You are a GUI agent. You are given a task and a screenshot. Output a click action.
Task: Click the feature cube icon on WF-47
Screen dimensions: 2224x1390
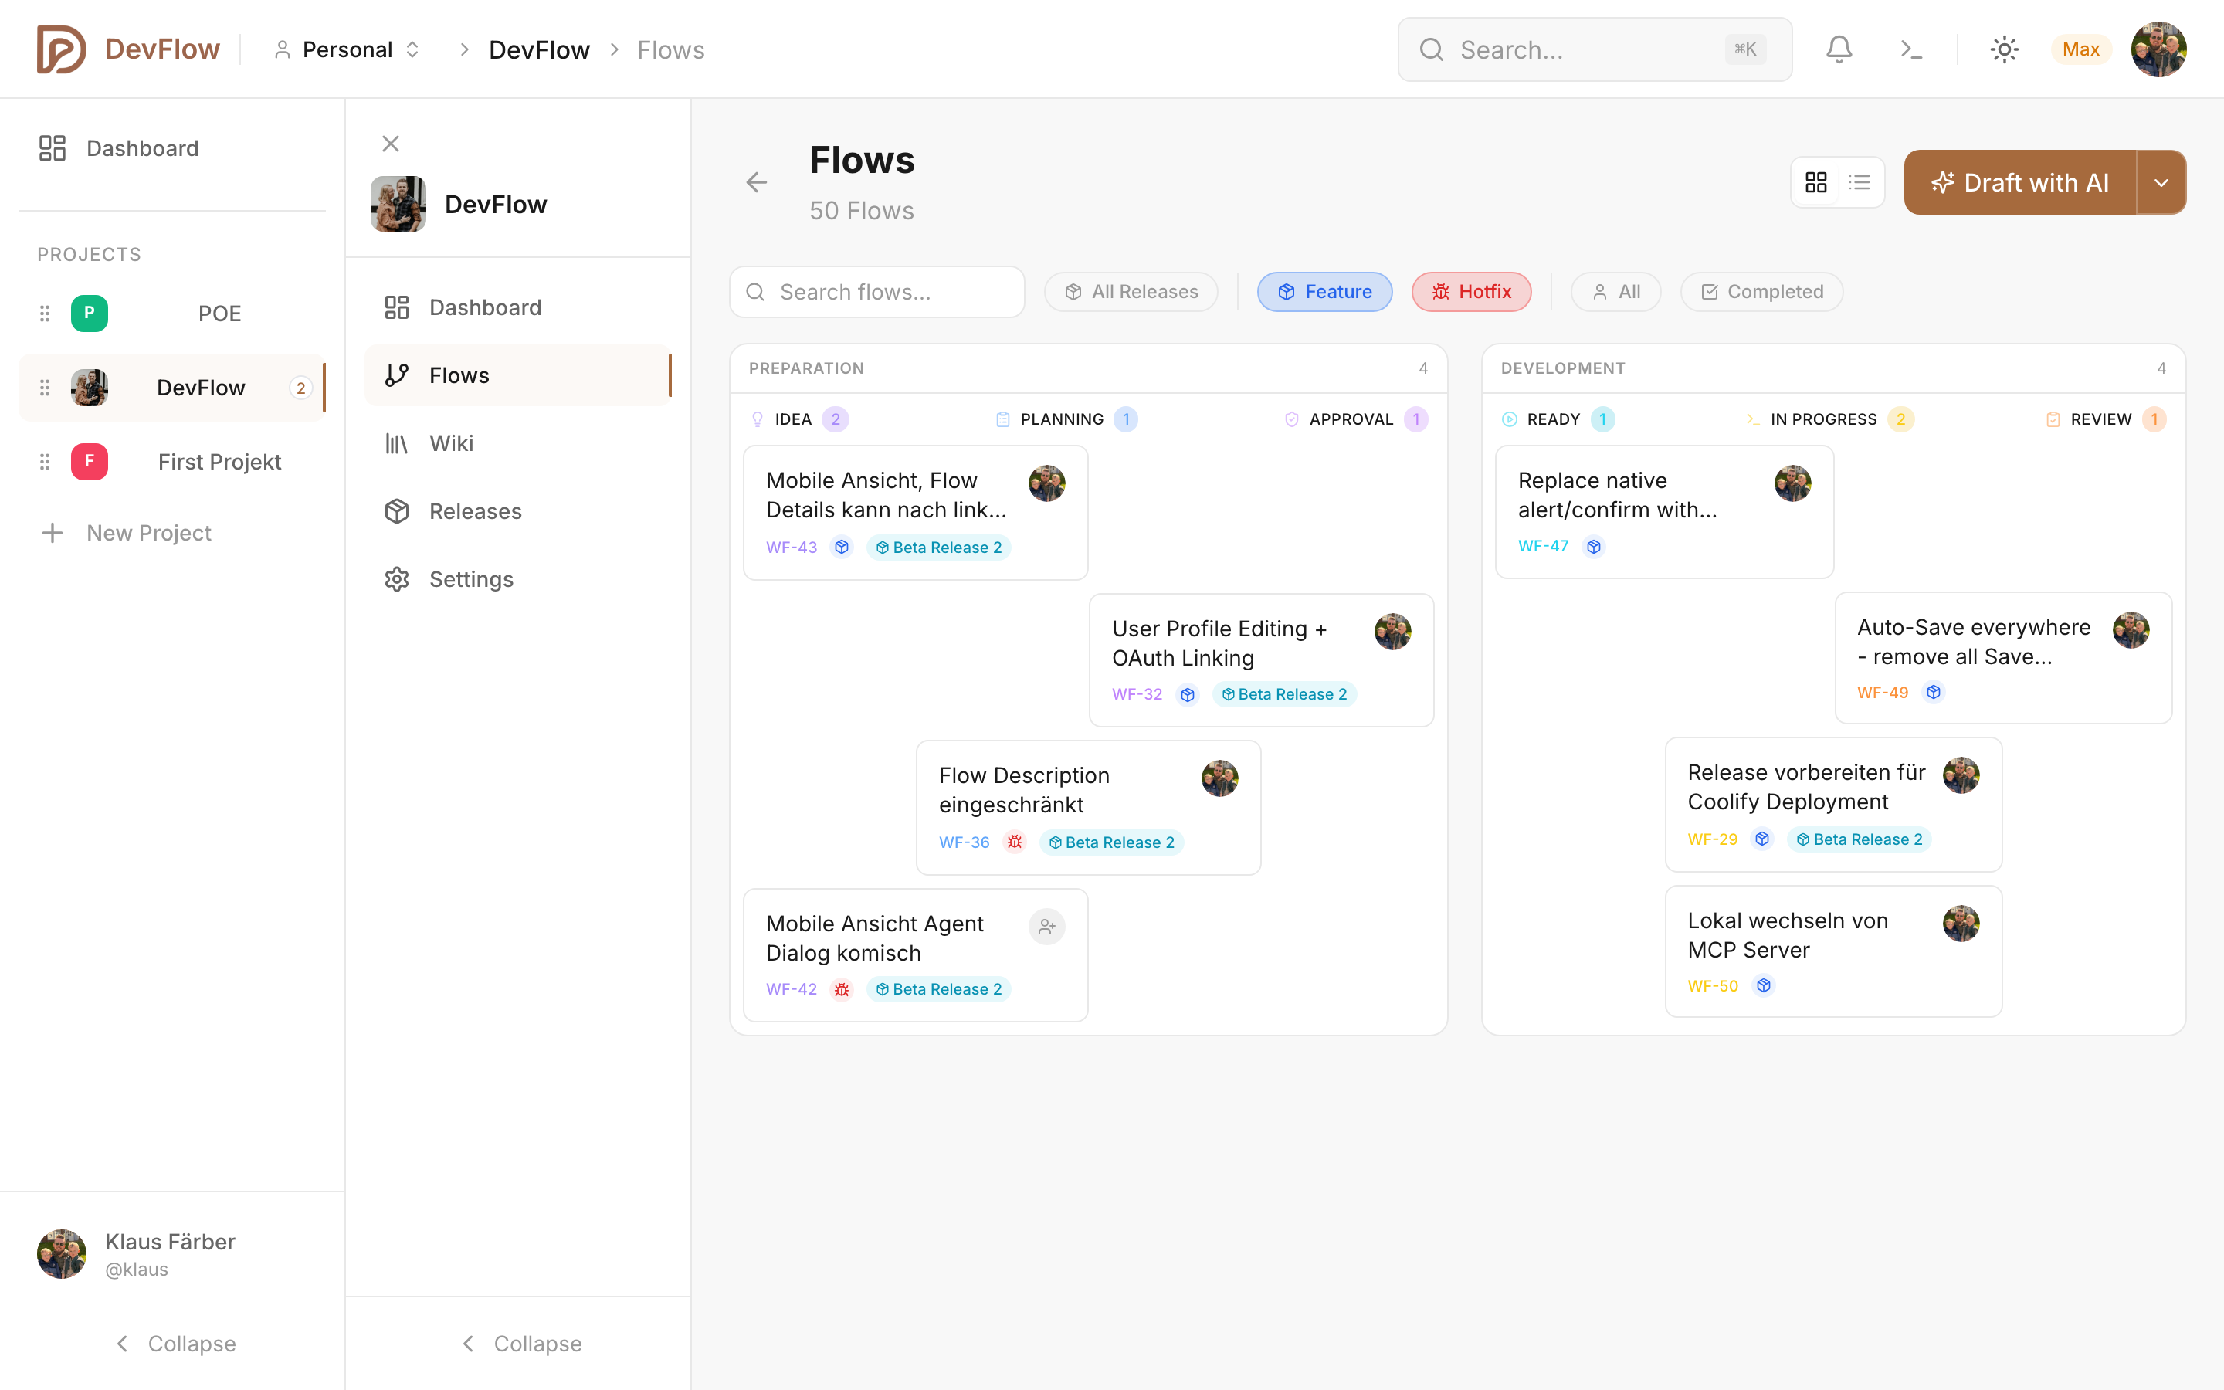point(1594,547)
